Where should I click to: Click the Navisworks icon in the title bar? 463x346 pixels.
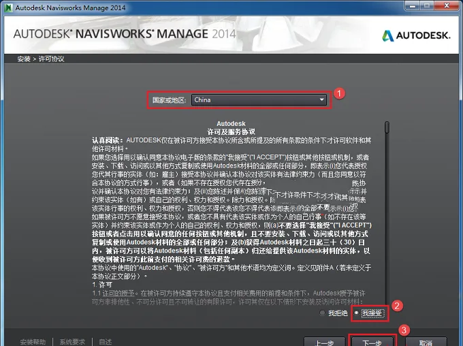point(9,7)
